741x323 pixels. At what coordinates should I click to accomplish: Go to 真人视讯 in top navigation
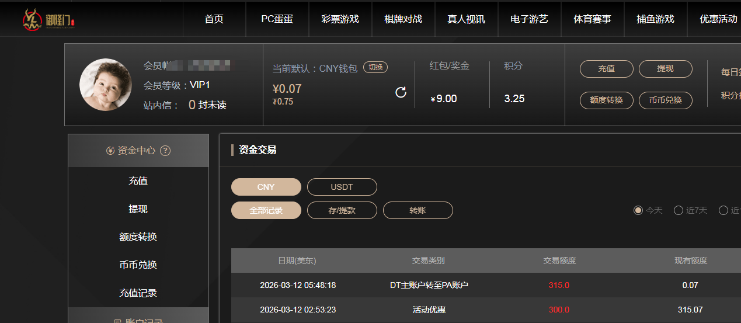(x=466, y=19)
